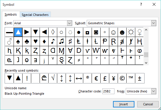This screenshot has width=161, height=110.
Task: Choose recently used registered sign symbol
Action: (88, 78)
